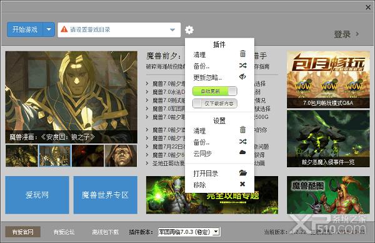Select the hooded face thumbnail
The height and width of the screenshot is (243, 375).
(121, 155)
